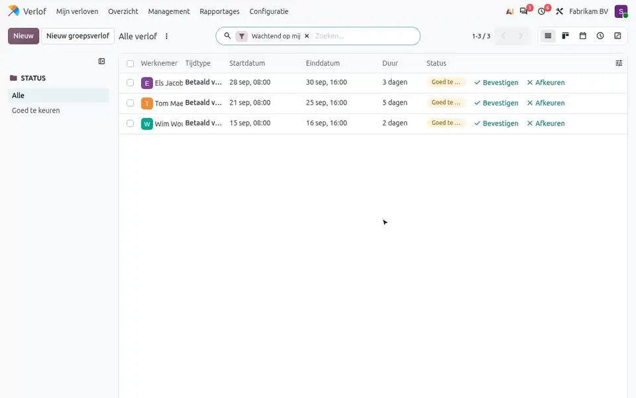Go to previous page arrow
Image resolution: width=636 pixels, height=398 pixels.
pos(503,36)
